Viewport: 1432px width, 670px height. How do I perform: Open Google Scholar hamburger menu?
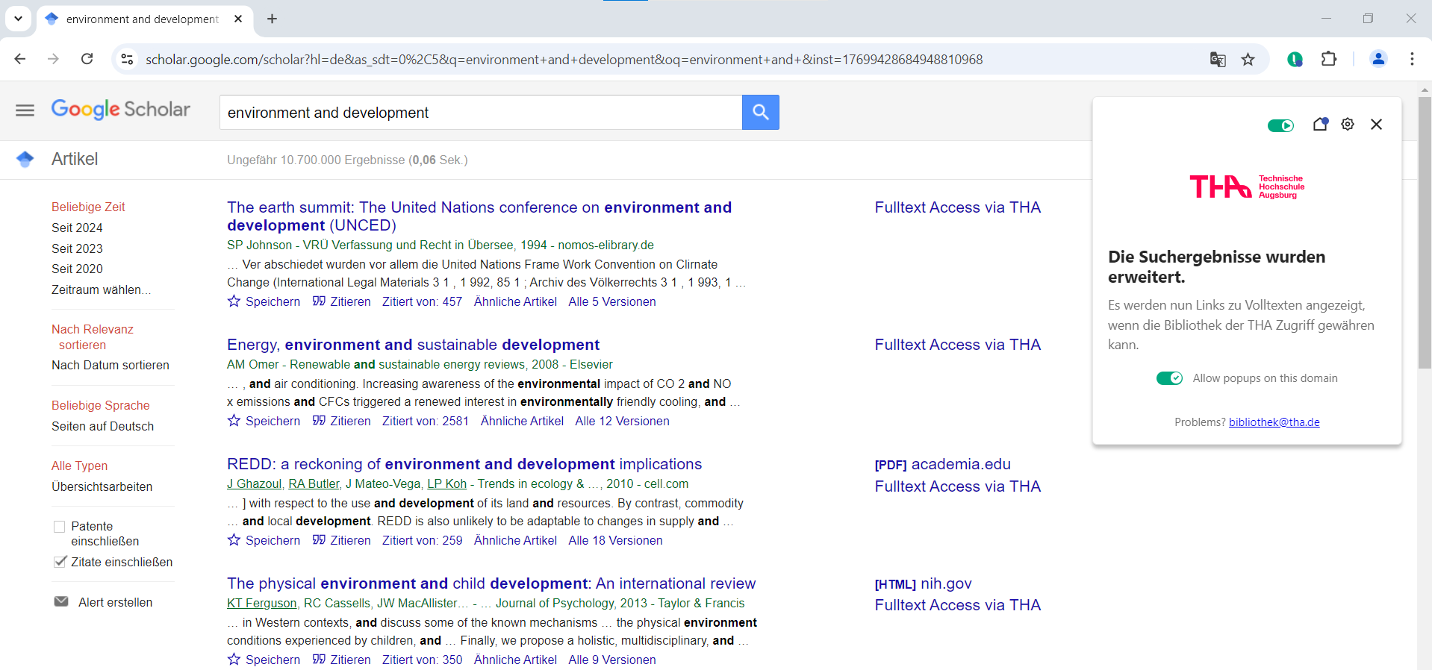click(25, 110)
